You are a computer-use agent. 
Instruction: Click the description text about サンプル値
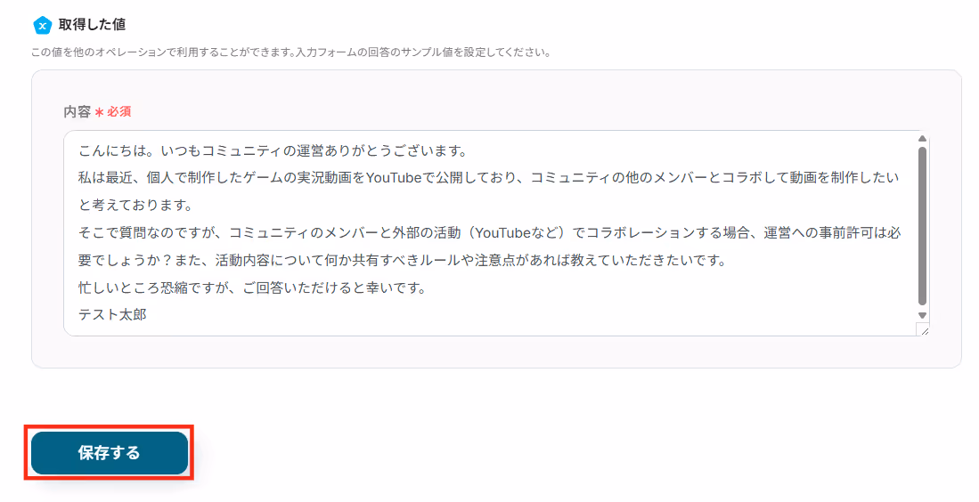(x=291, y=53)
